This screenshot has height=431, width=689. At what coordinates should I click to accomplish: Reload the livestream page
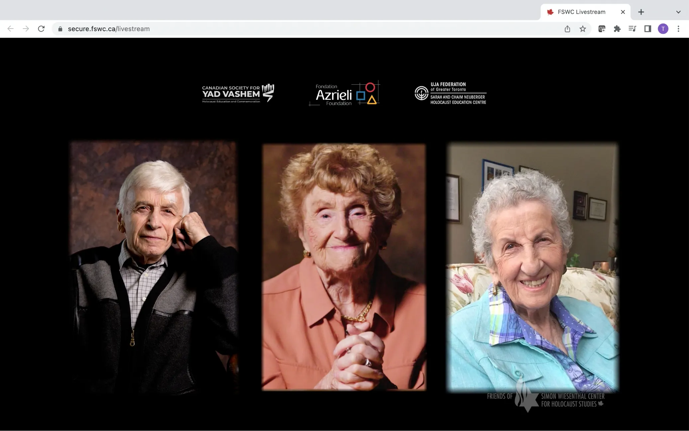[41, 29]
